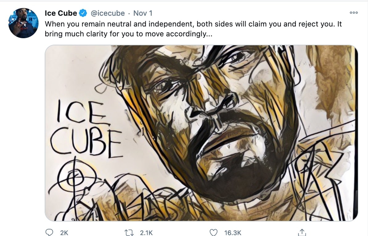
Task: Open the tweet via Nov 1 timestamp
Action: (x=143, y=13)
